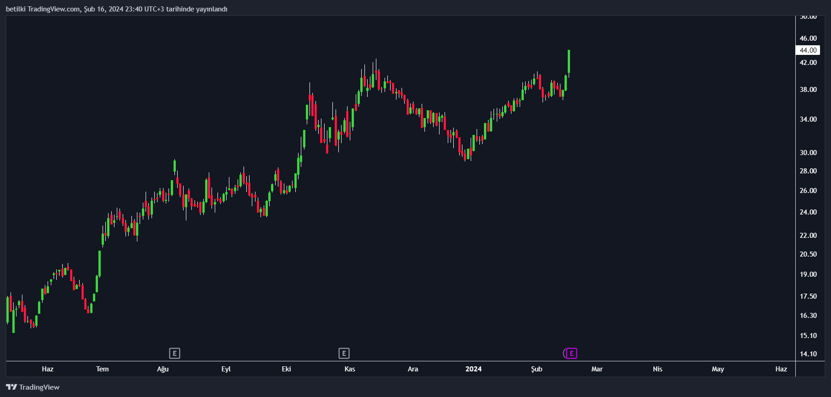
Task: Click the 28.00 price axis label
Action: click(x=808, y=171)
